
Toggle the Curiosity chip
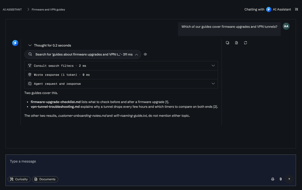tap(19, 179)
